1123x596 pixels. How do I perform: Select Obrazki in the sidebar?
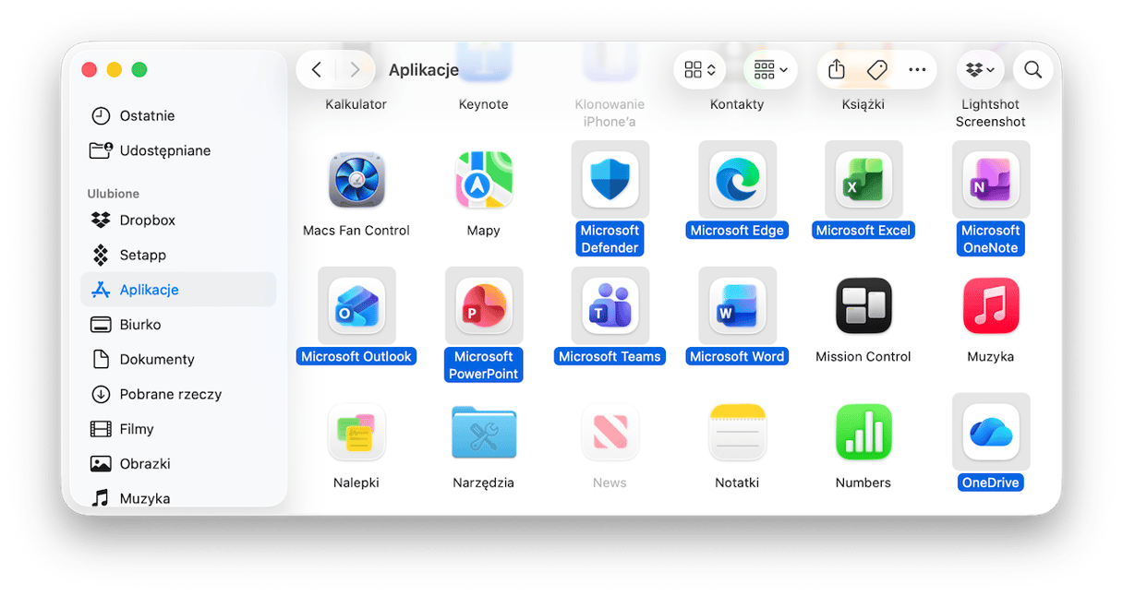(x=178, y=464)
